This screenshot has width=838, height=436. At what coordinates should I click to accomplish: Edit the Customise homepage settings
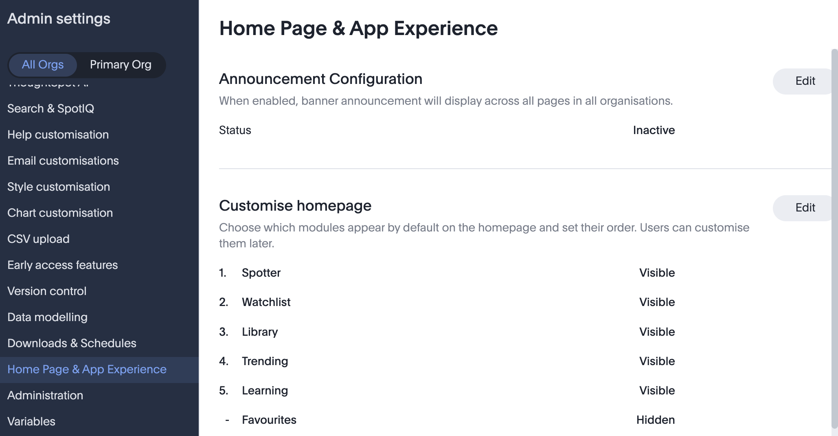[x=804, y=207]
